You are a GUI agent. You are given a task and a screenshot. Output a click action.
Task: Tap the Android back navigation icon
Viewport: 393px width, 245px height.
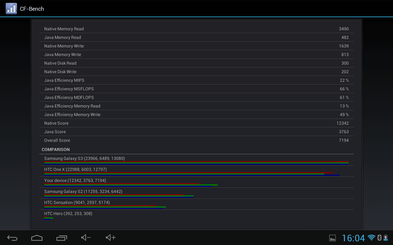click(x=12, y=238)
